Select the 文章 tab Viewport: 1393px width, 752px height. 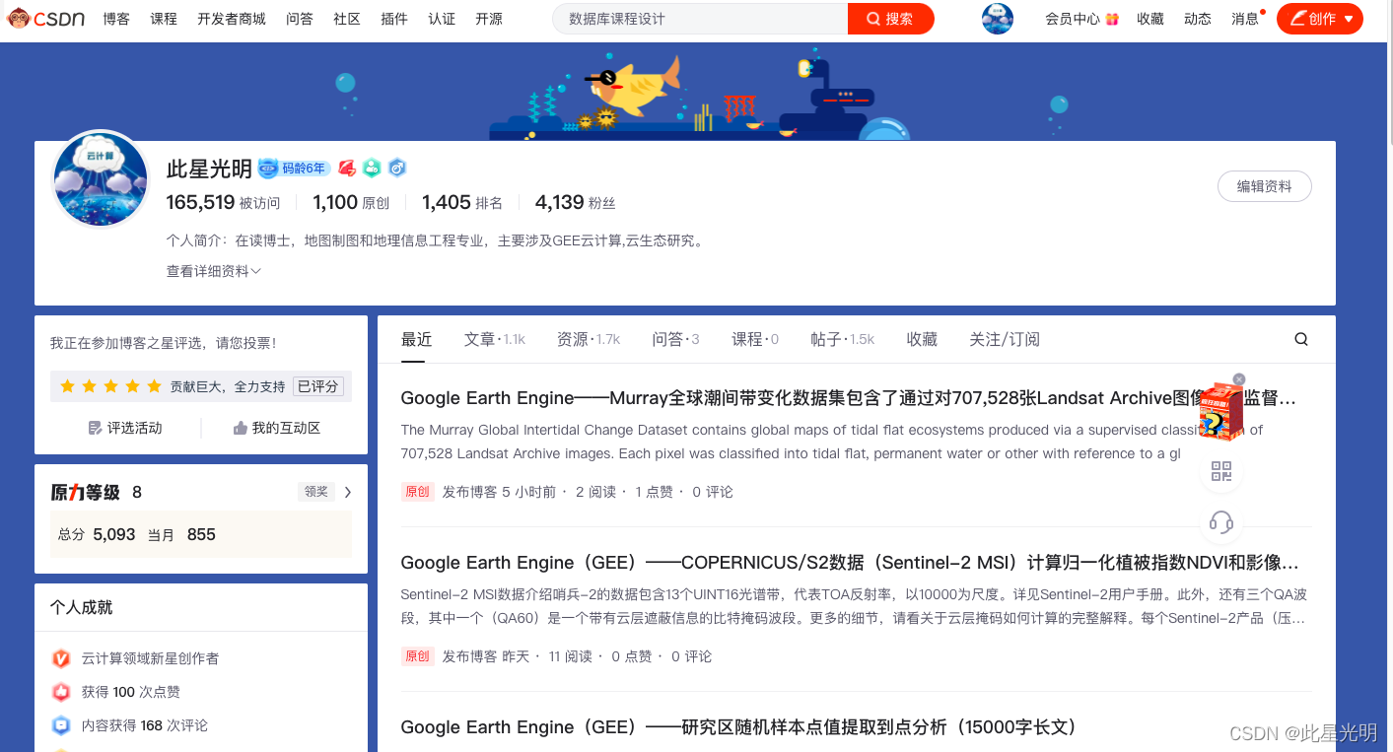pos(495,339)
